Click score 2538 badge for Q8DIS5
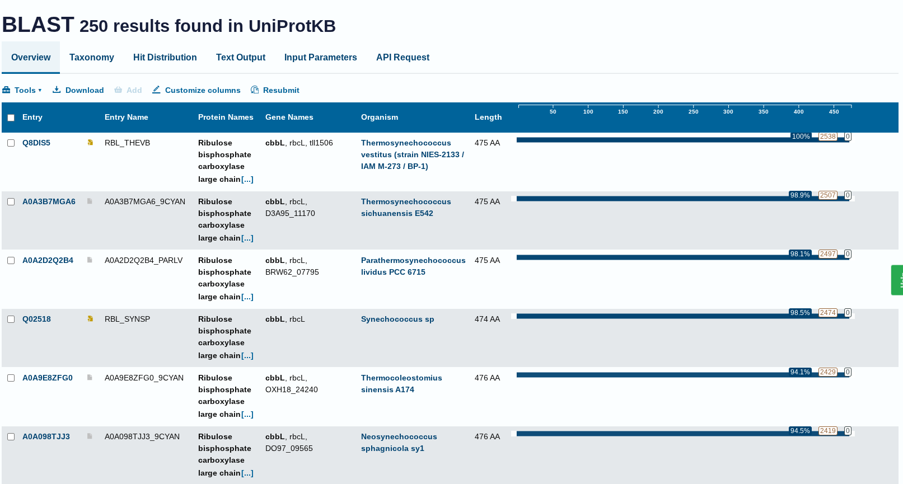This screenshot has height=484, width=903. coord(827,137)
